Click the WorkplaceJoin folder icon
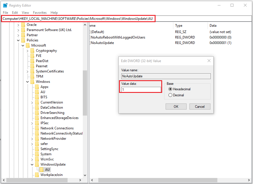This screenshot has width=253, height=184. [37, 175]
